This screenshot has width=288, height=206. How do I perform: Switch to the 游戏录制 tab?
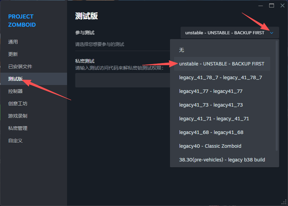[x=18, y=116]
